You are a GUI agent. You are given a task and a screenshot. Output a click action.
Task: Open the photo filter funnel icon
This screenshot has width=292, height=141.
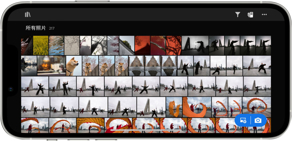click(x=238, y=15)
